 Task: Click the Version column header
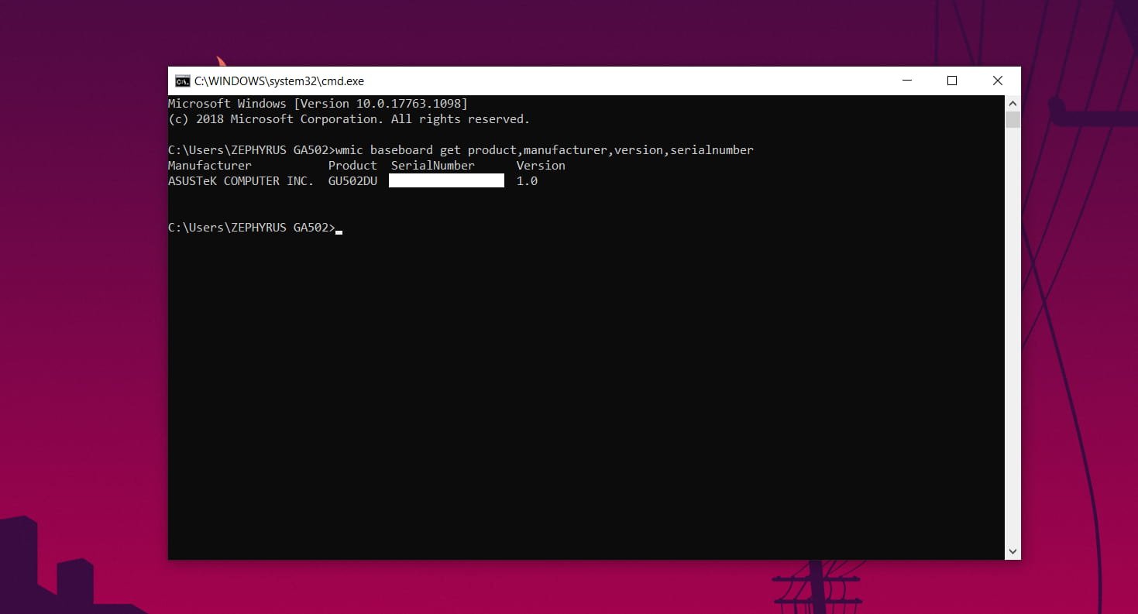[541, 166]
